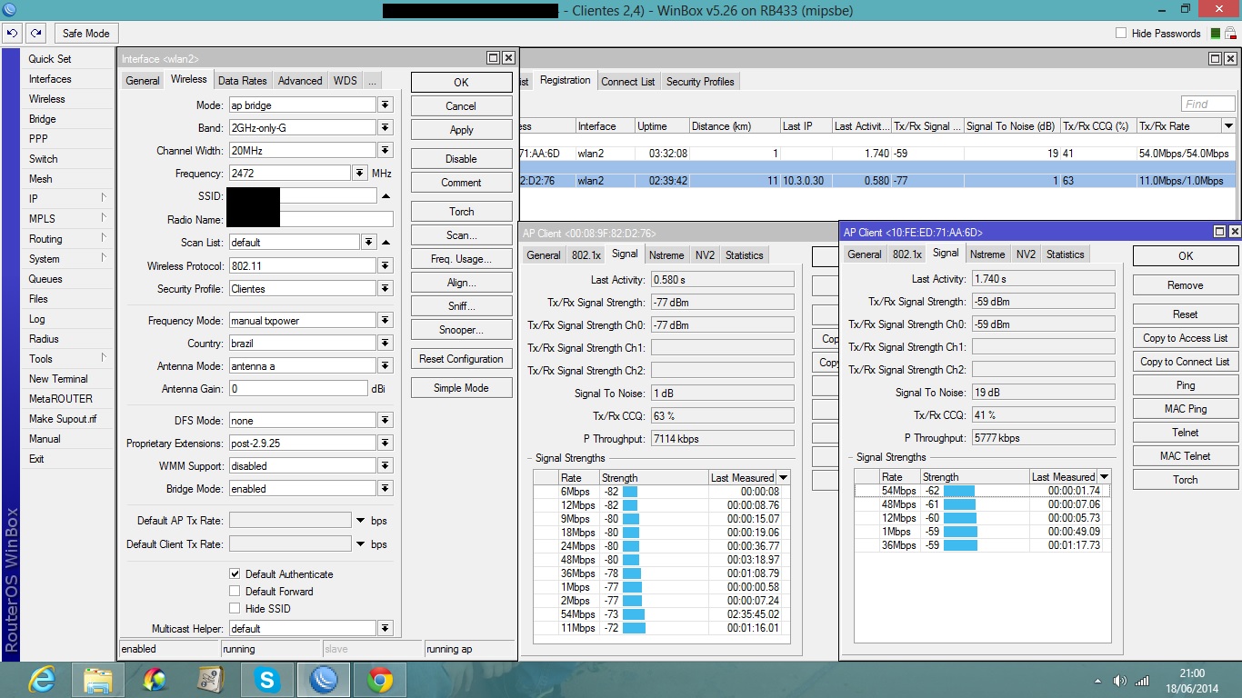This screenshot has height=698, width=1242.
Task: Click the Freq. Usage... button
Action: point(462,259)
